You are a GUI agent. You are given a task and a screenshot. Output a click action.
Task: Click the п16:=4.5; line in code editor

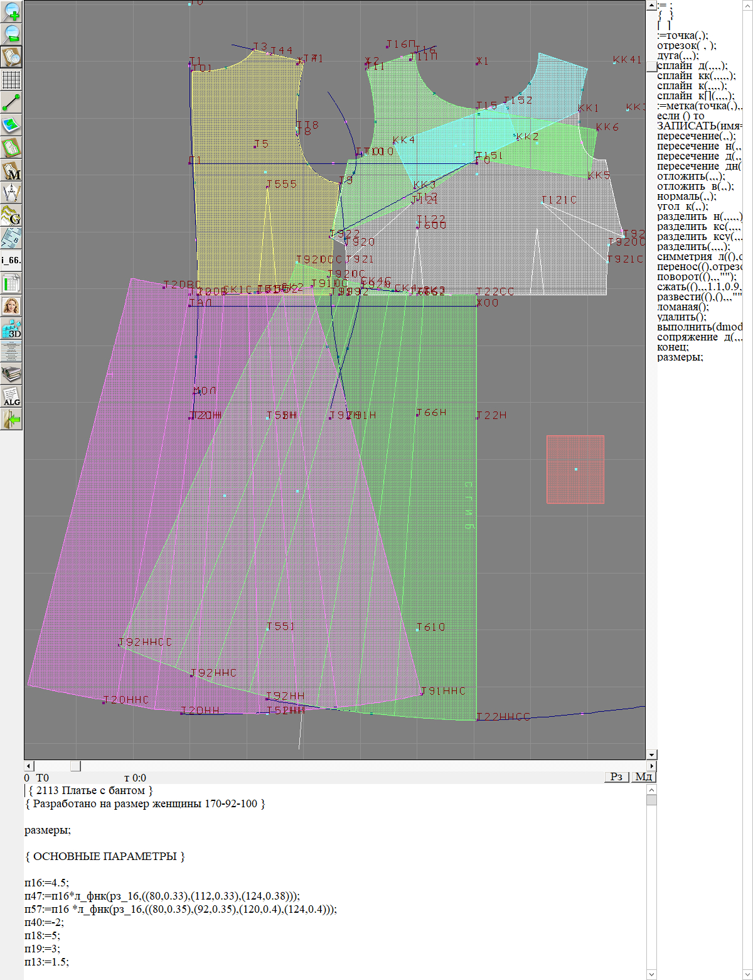coord(46,883)
